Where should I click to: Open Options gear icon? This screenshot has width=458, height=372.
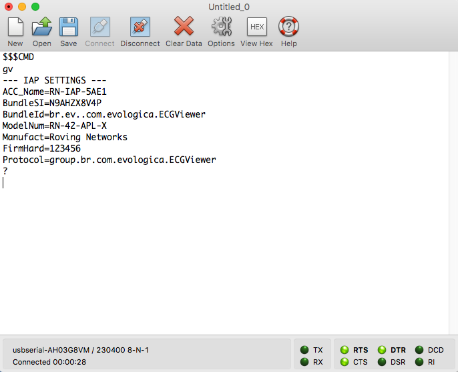(x=221, y=27)
